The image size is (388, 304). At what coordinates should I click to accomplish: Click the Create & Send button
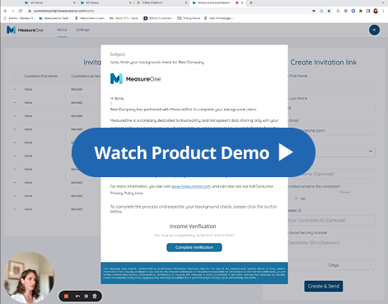point(324,286)
